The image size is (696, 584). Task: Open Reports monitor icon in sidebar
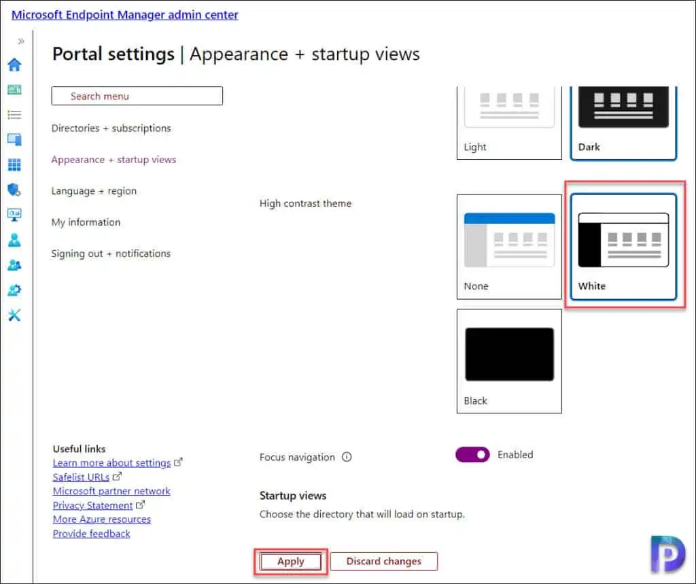(x=14, y=215)
